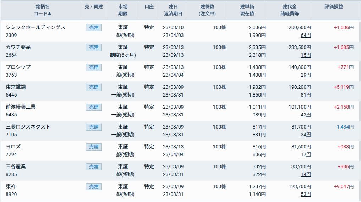This screenshot has width=361, height=202.
Task: Click stock code 3763
Action: coord(11,75)
